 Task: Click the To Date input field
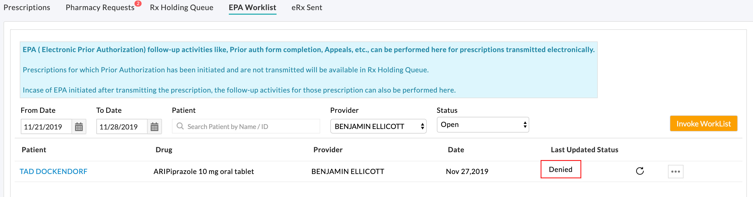[122, 127]
